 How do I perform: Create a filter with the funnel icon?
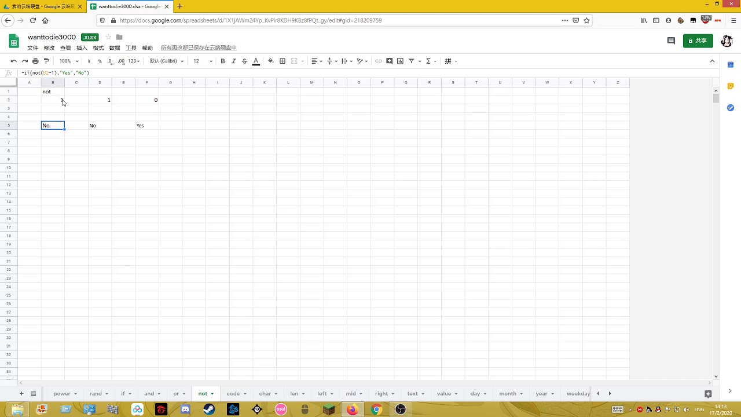click(x=412, y=61)
